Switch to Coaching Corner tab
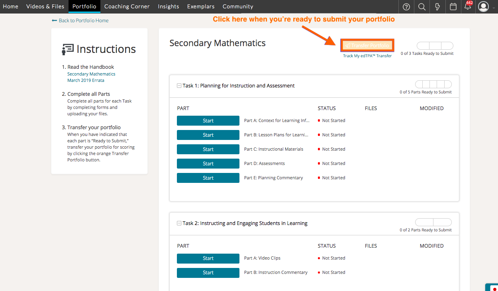Screen dimensions: 498x291 tap(127, 7)
